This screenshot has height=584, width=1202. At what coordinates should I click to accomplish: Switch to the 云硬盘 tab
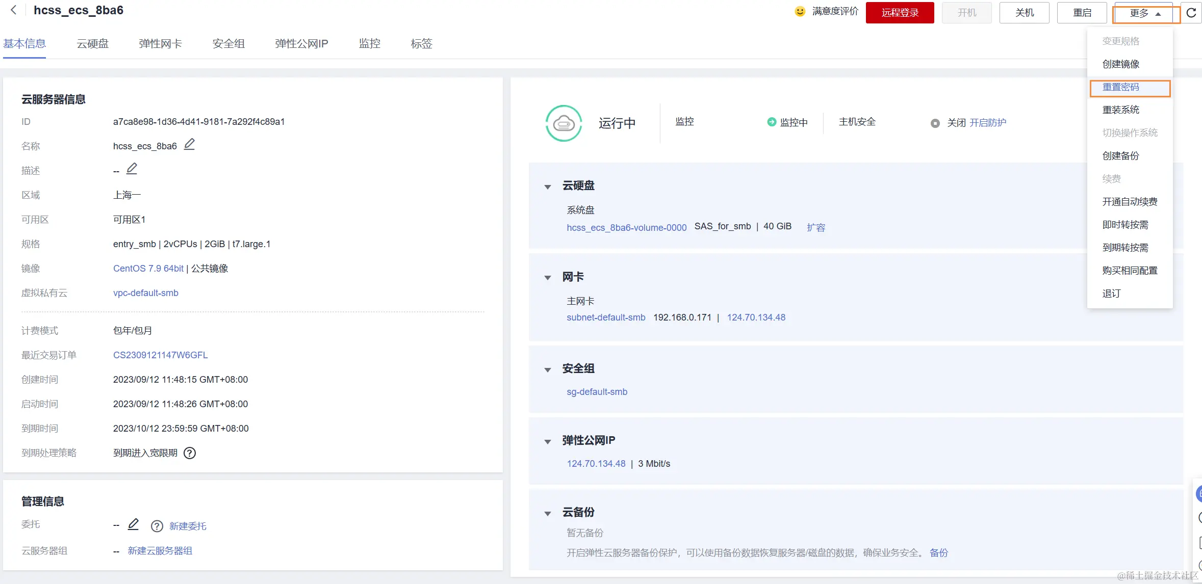tap(92, 44)
